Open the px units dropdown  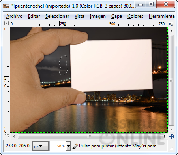pos(40,146)
